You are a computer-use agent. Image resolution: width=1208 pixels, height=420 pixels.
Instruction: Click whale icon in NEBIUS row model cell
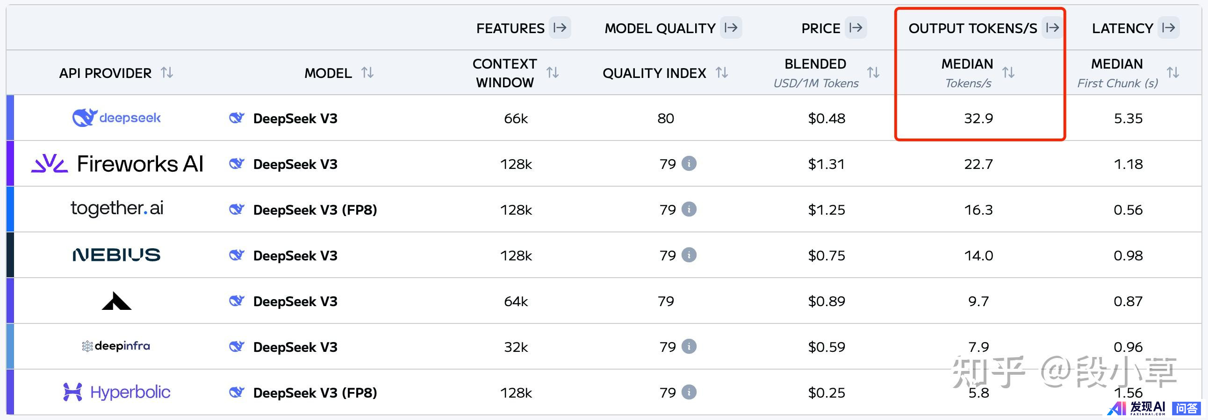(237, 255)
